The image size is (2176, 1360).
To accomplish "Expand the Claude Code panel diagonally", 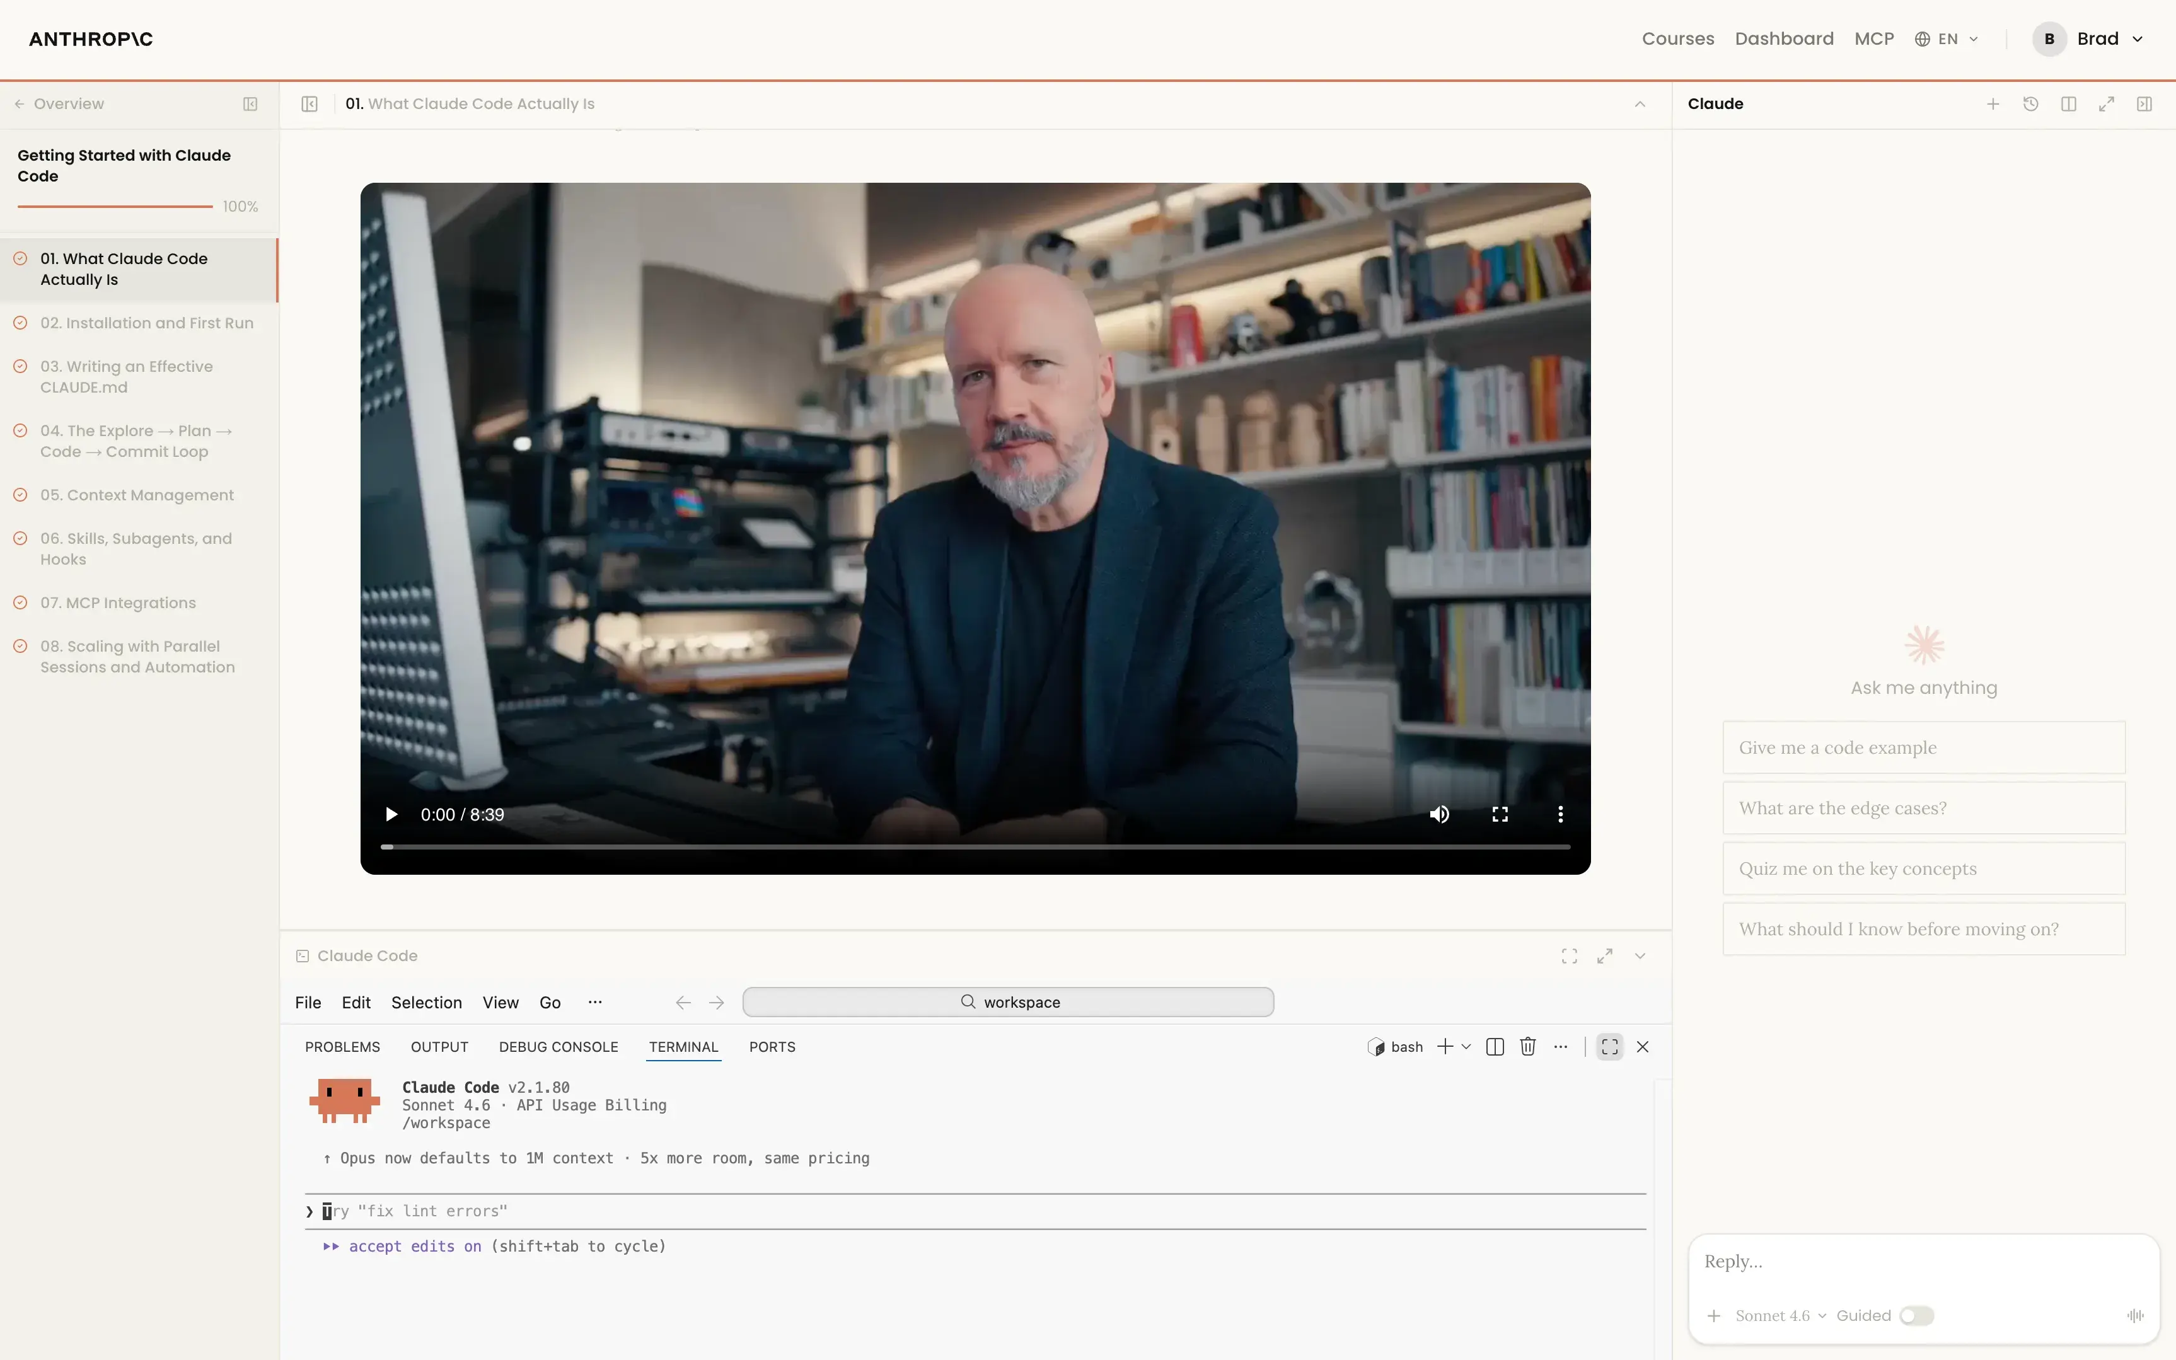I will pyautogui.click(x=1605, y=956).
